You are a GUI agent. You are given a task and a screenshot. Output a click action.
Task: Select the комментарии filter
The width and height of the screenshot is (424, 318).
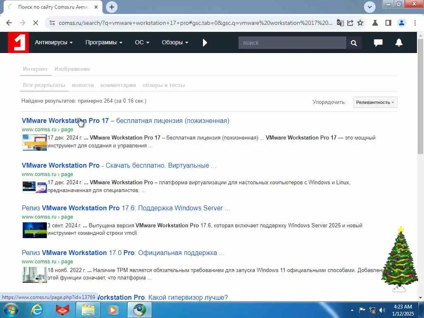click(x=118, y=85)
